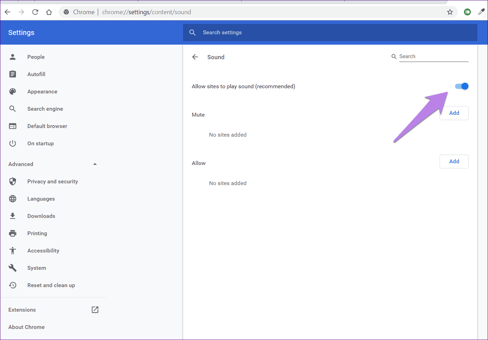Select the Printing printer icon
The image size is (488, 340).
pos(13,233)
